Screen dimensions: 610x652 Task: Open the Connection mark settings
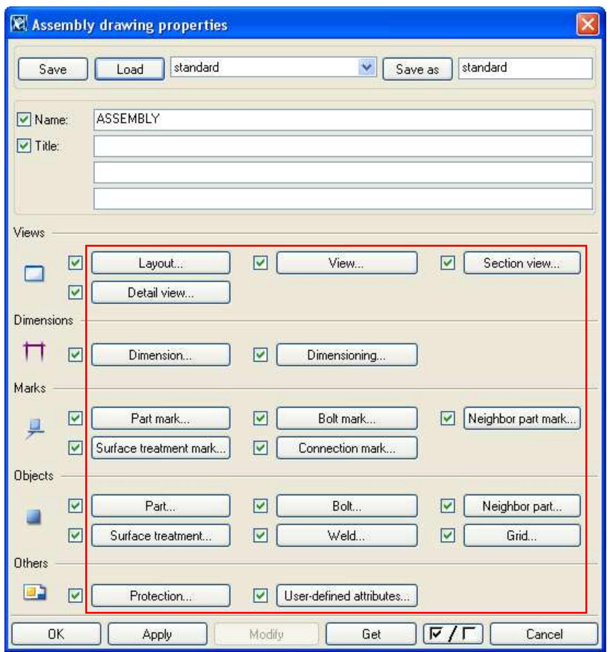point(347,448)
